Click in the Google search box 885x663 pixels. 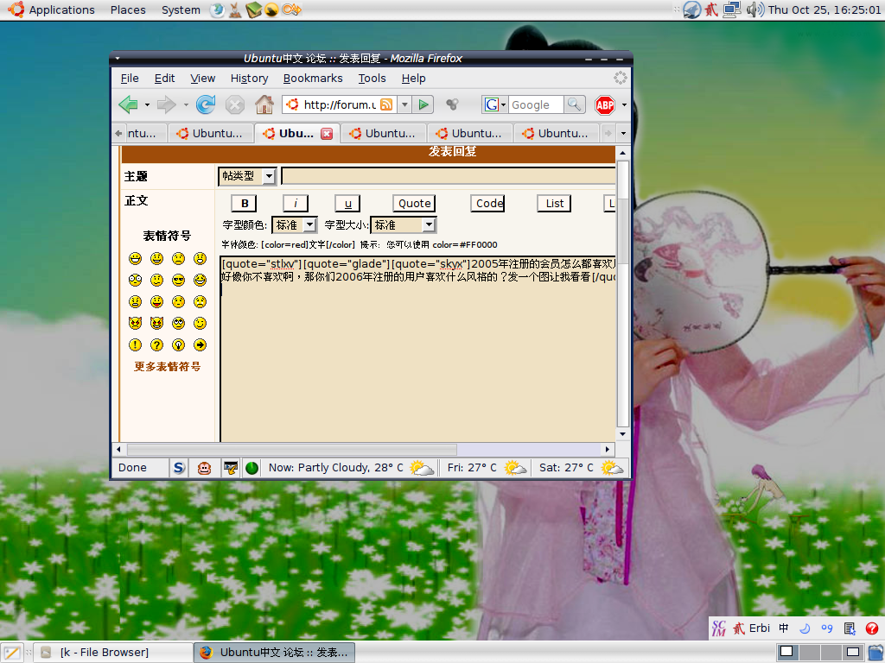click(x=536, y=104)
